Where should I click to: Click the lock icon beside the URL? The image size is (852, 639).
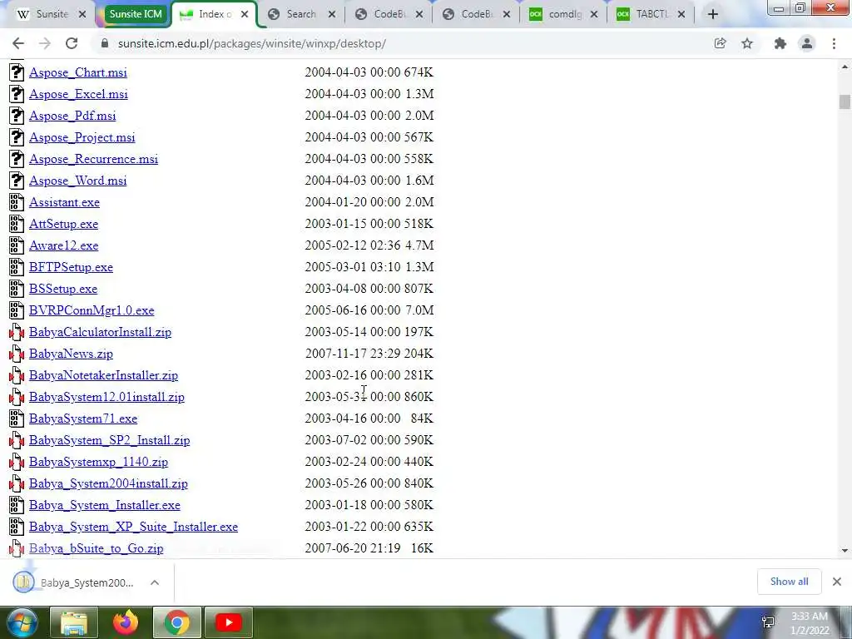[x=105, y=43]
